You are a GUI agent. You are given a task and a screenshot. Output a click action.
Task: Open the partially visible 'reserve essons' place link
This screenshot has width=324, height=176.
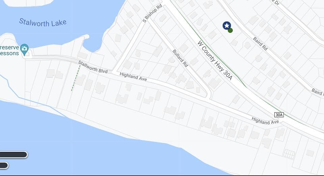[x=9, y=50]
